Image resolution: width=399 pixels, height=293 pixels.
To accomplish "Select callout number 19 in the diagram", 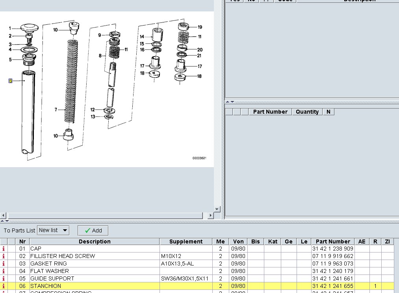I will click(200, 27).
